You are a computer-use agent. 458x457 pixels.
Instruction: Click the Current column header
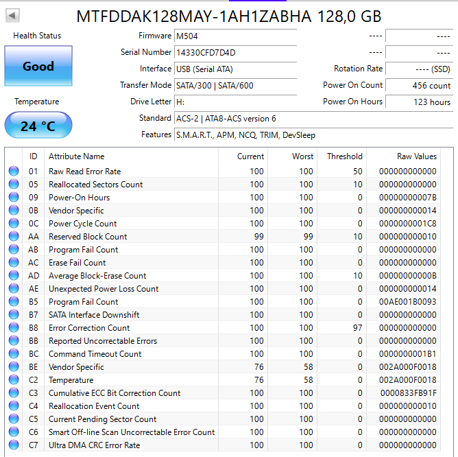(250, 156)
